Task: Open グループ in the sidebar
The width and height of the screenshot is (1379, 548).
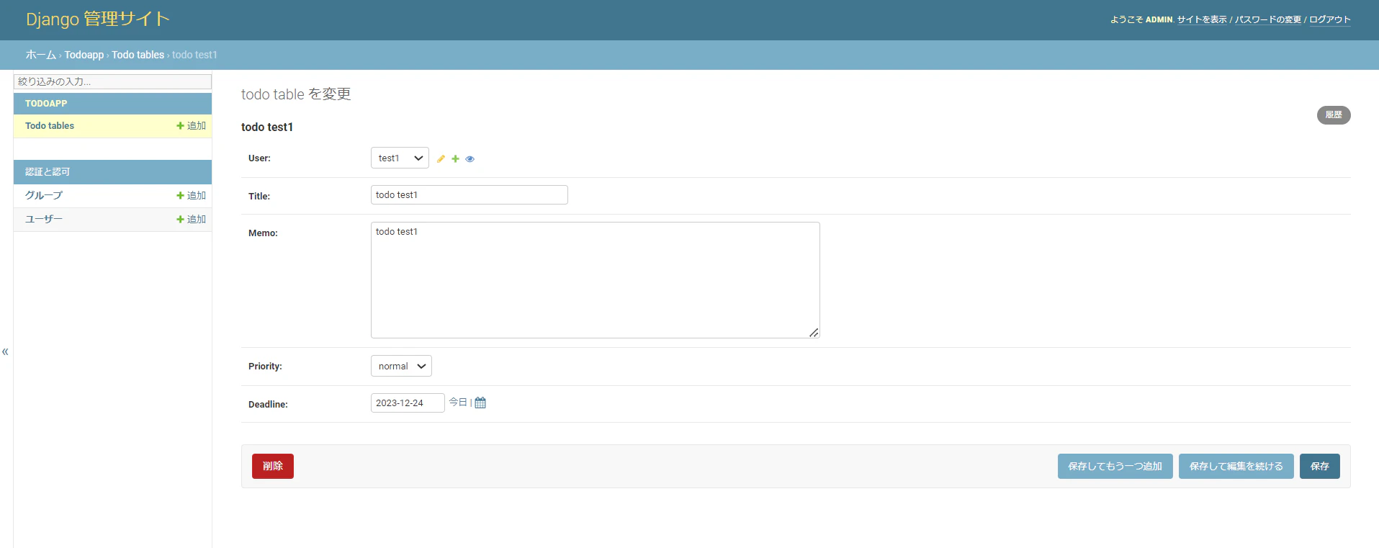Action: (44, 195)
